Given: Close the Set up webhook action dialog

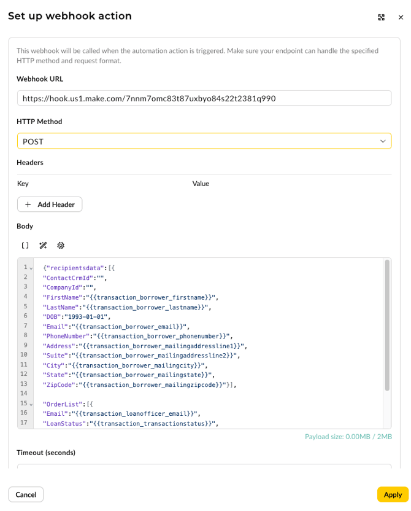Looking at the screenshot, I should pos(401,17).
